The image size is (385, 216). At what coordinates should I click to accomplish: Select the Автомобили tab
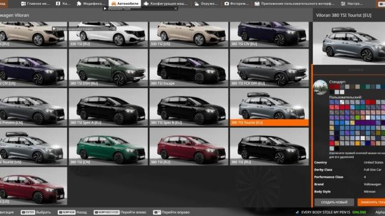pos(125,4)
